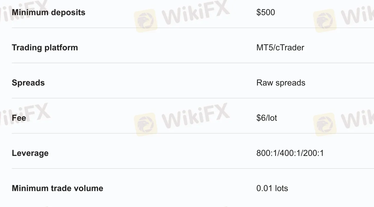Select the Minimum deposits label
The width and height of the screenshot is (374, 207).
click(48, 12)
